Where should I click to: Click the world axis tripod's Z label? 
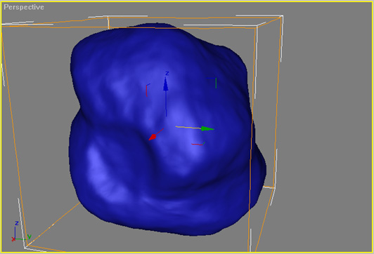pos(17,223)
